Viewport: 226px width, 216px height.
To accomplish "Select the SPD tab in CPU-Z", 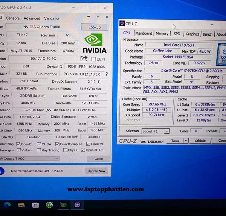I will [177, 34].
